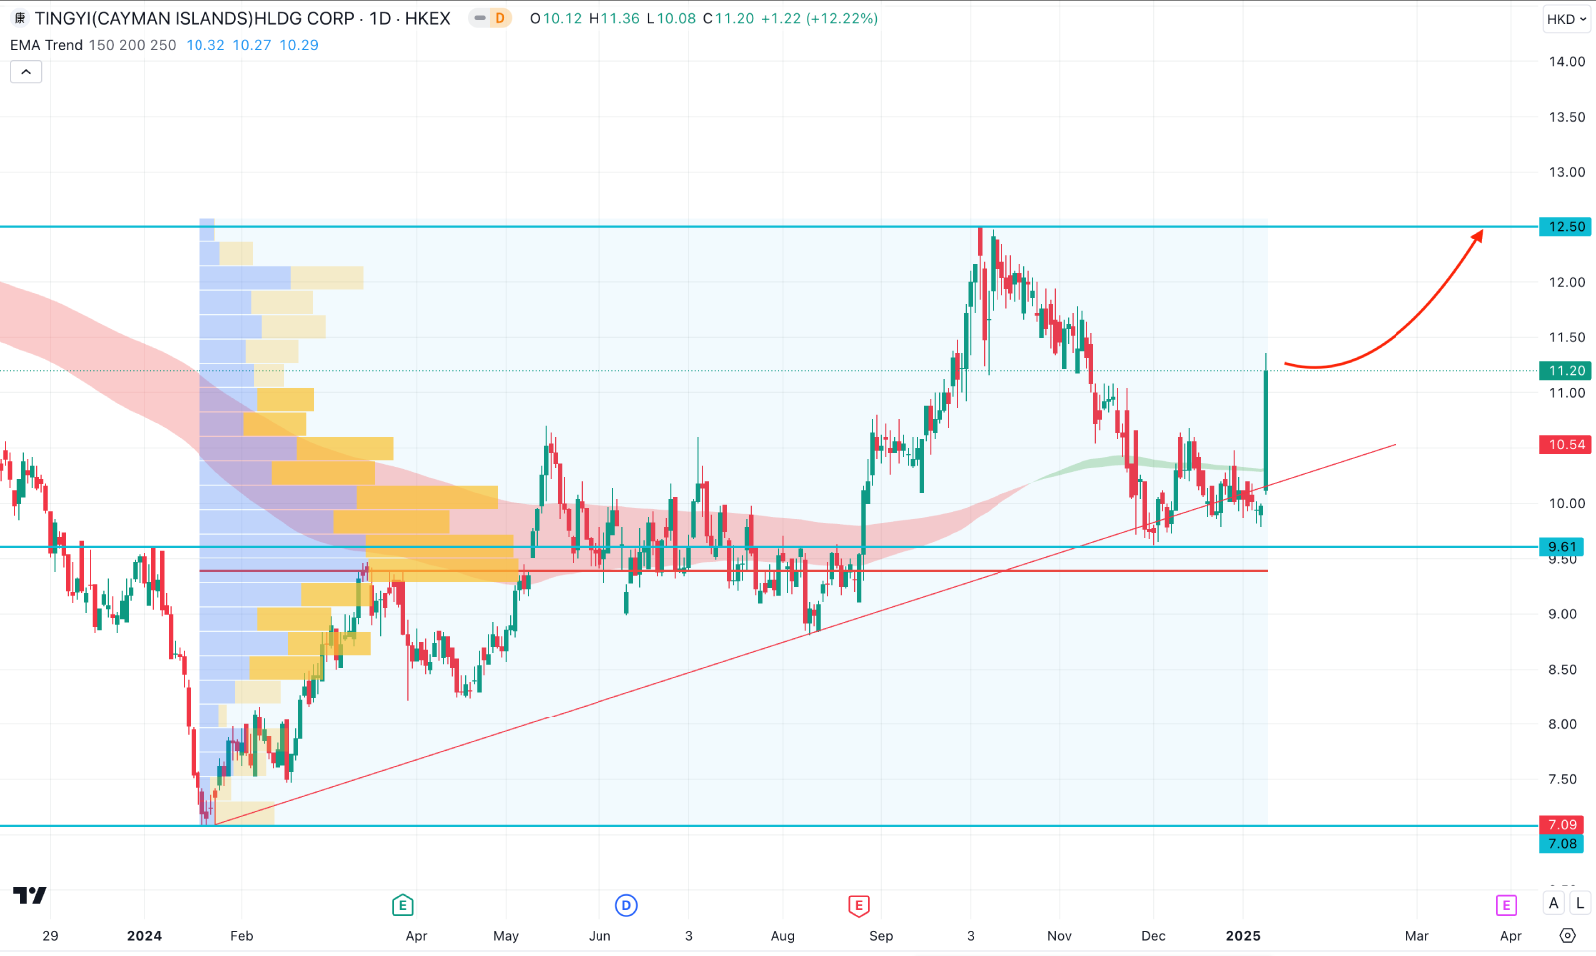This screenshot has height=956, width=1596.
Task: Select the red 10.54 price label
Action: pyautogui.click(x=1565, y=445)
